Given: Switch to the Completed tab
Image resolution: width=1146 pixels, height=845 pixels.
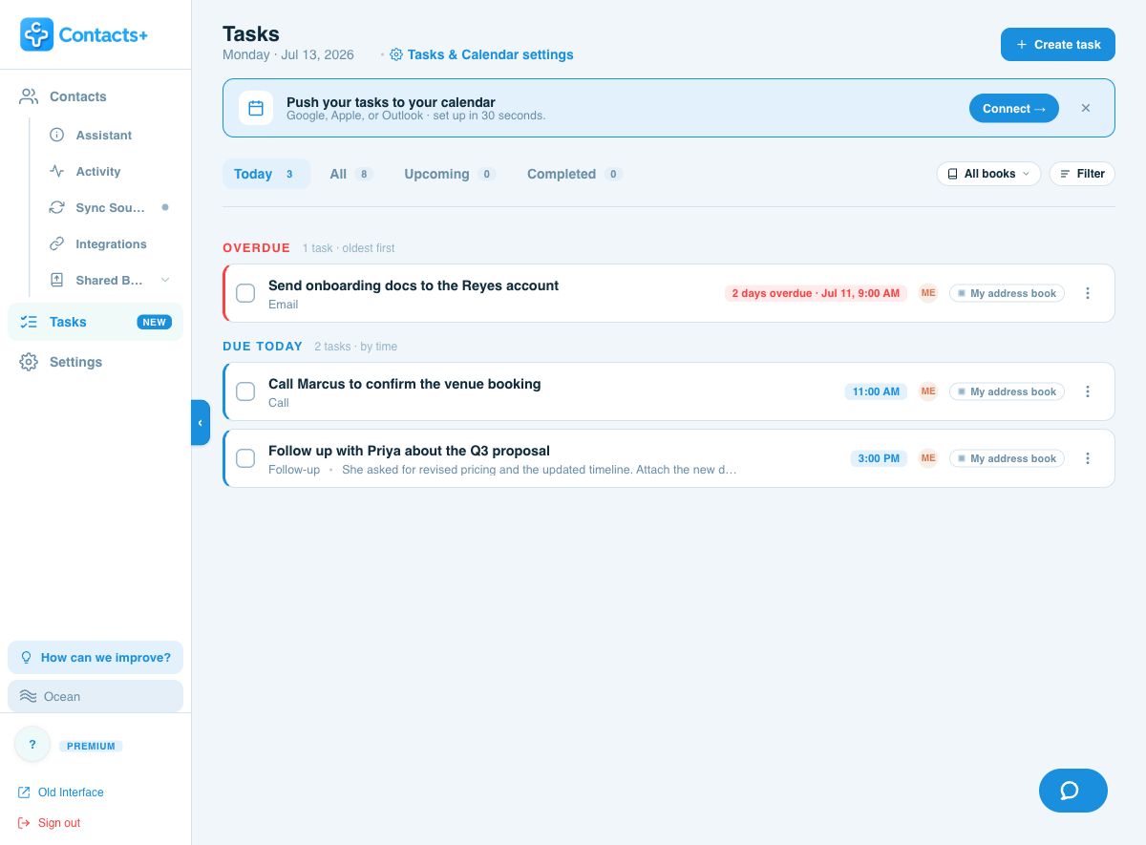Looking at the screenshot, I should click(575, 174).
